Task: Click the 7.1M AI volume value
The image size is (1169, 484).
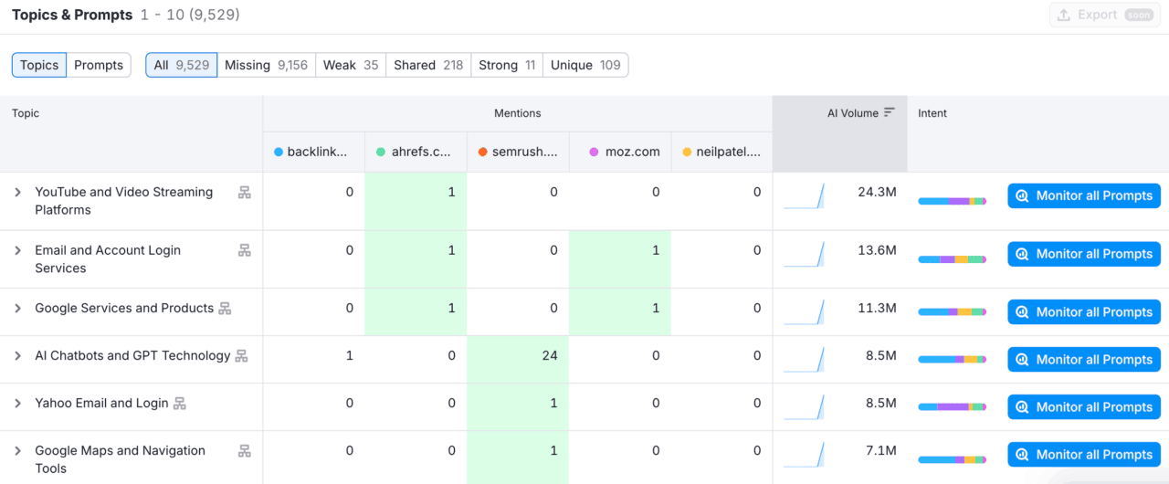Action: [881, 451]
